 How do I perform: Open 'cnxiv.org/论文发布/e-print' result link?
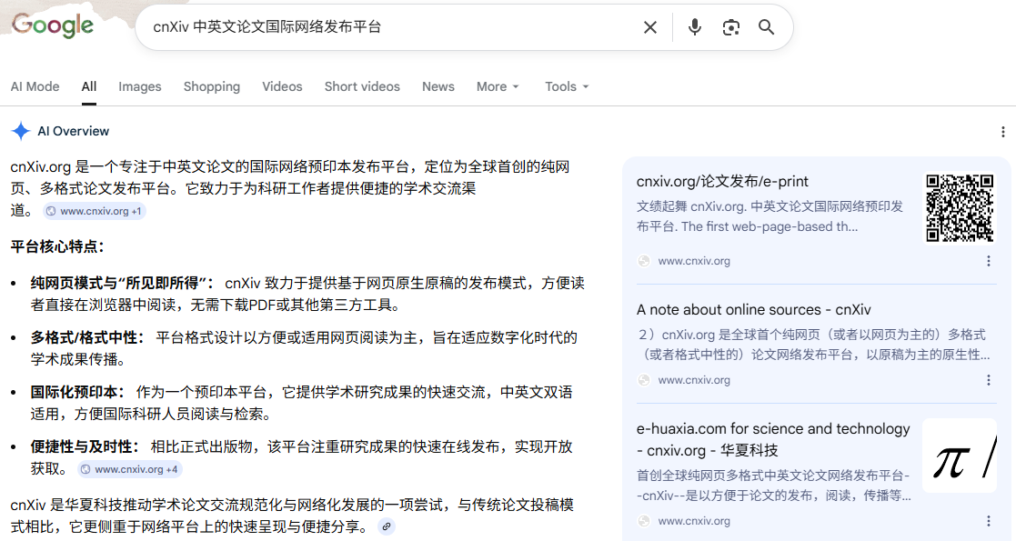point(722,181)
